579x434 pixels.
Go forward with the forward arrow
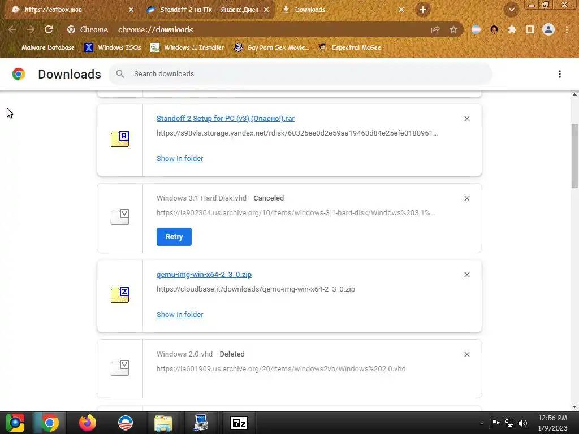(31, 29)
